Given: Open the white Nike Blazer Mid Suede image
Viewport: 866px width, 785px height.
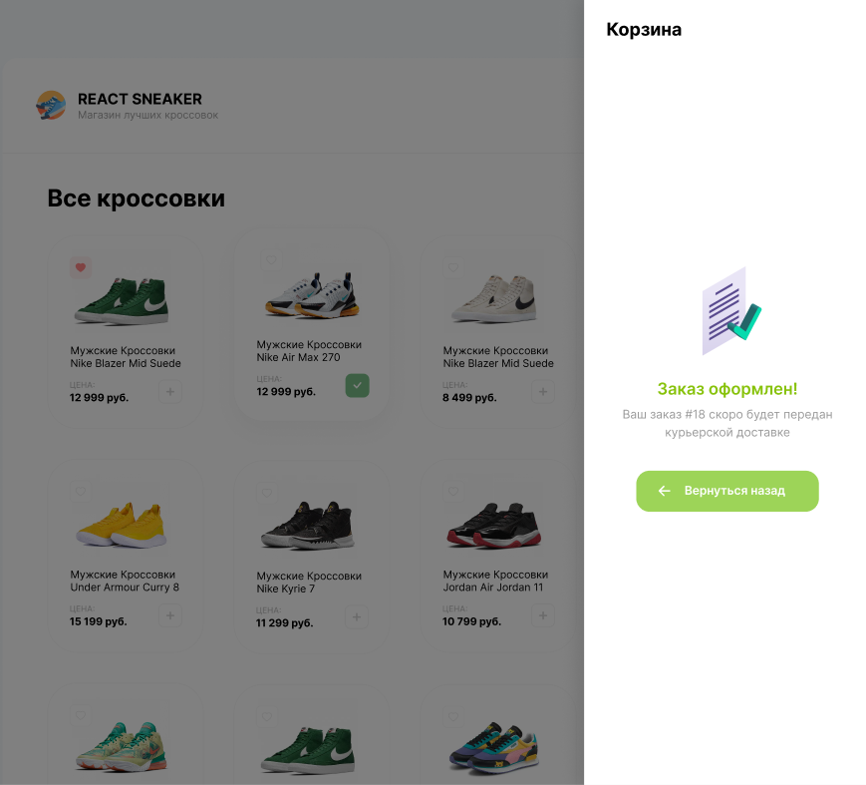Looking at the screenshot, I should [494, 298].
